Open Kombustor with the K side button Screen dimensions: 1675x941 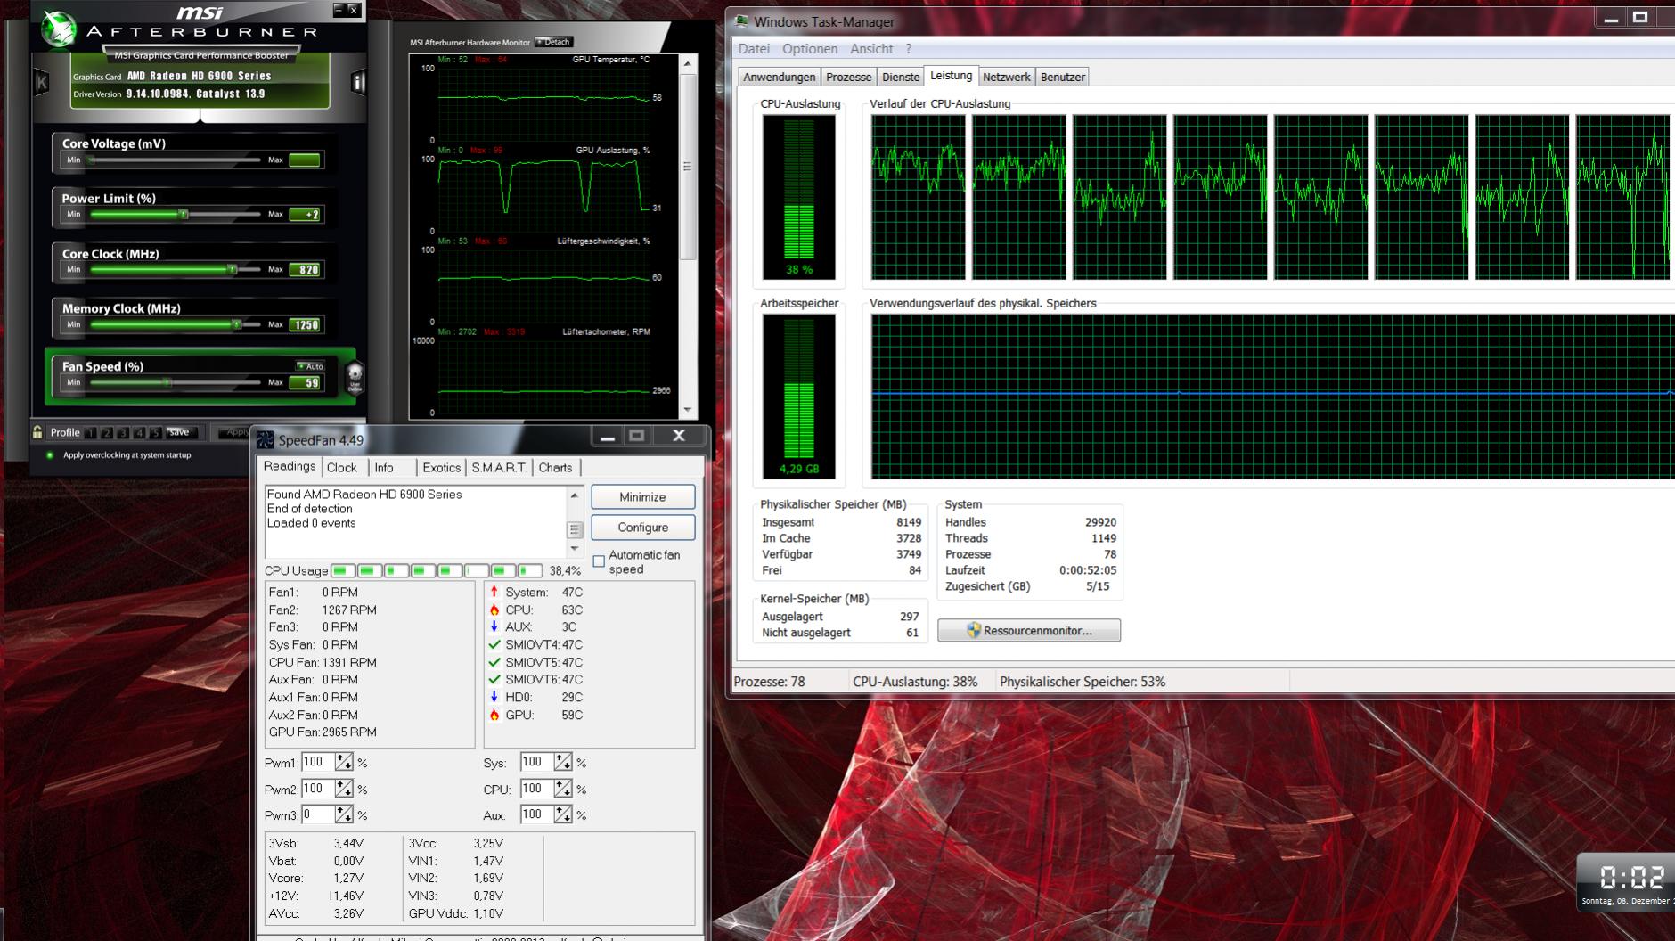click(42, 83)
